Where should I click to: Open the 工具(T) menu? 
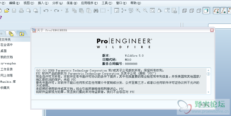click(x=107, y=3)
